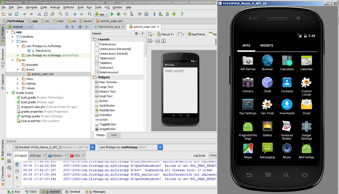
Task: Click the Undo arrow icon
Action: pos(25,14)
